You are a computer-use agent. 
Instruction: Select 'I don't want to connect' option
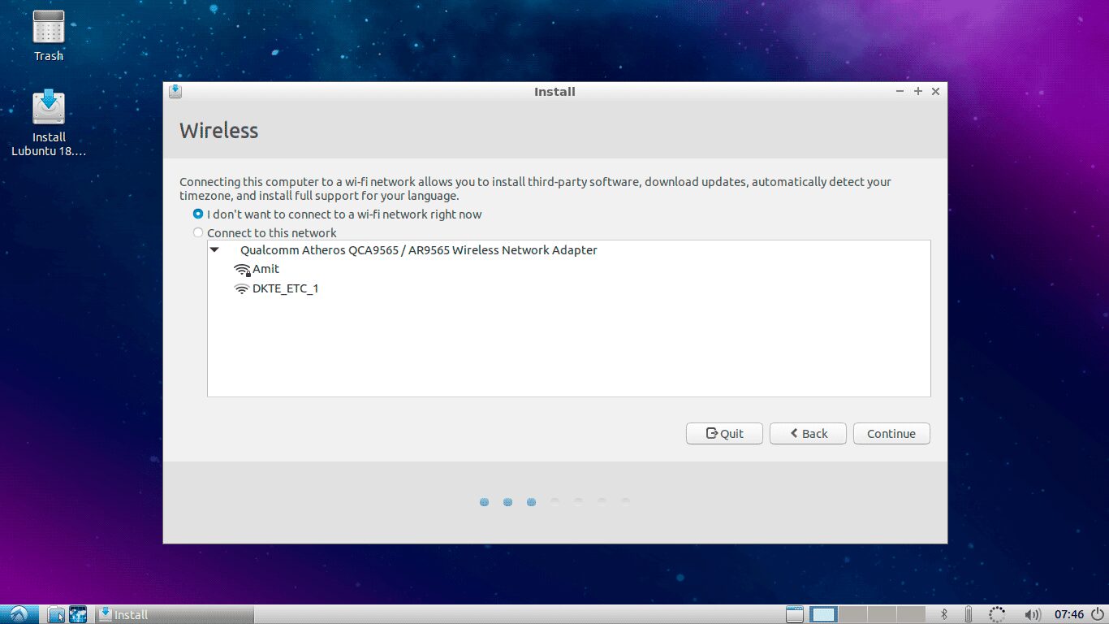[x=197, y=214]
